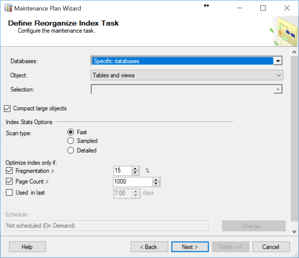Close the Maintenance Plan Wizard window

tap(287, 8)
